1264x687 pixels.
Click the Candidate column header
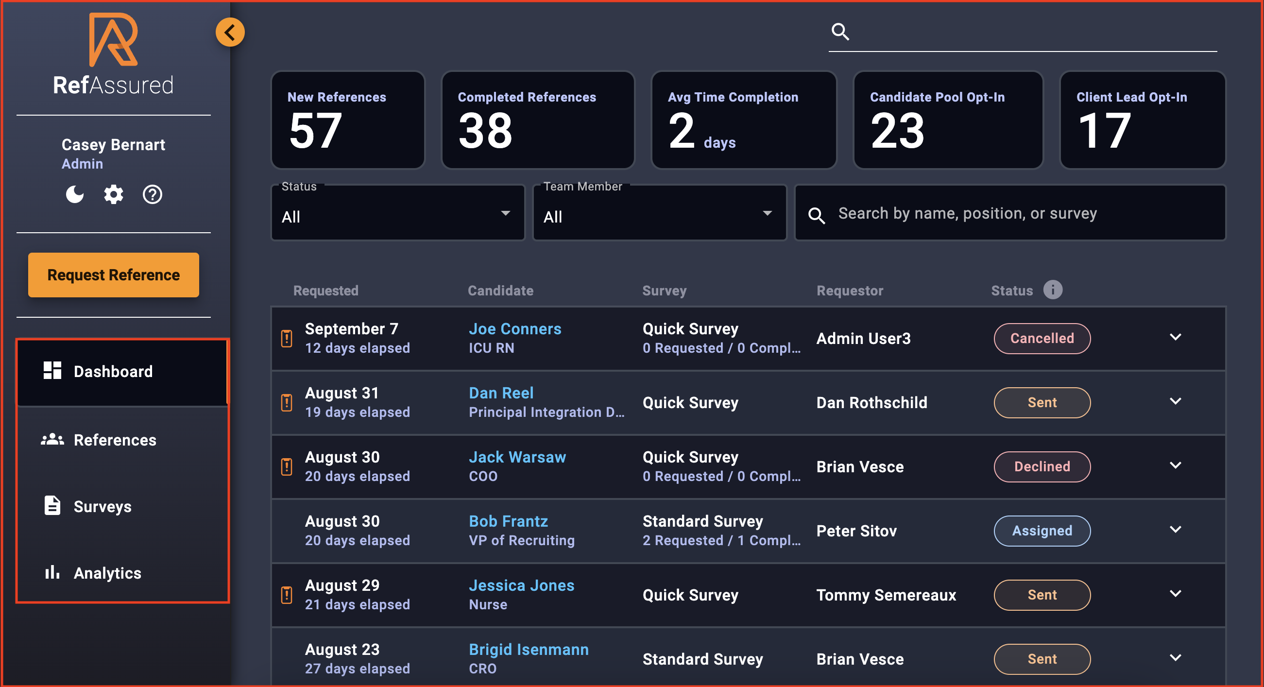500,291
